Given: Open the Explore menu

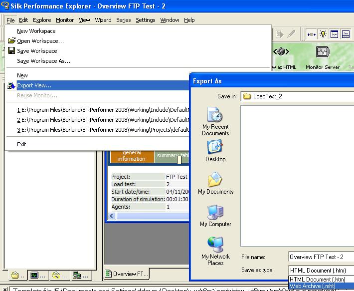Looking at the screenshot, I should [x=42, y=20].
